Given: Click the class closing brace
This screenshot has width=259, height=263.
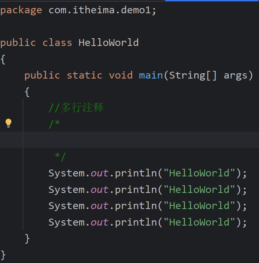Looking at the screenshot, I should (3, 255).
